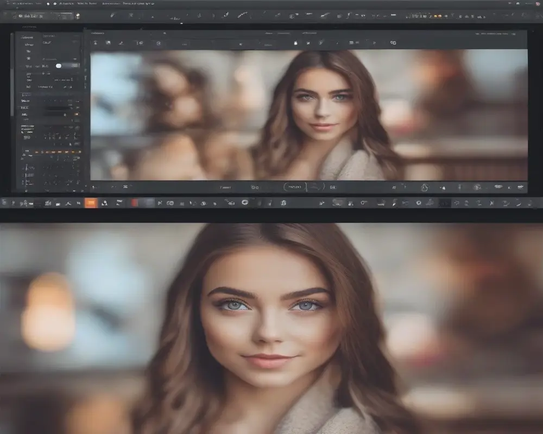Image resolution: width=543 pixels, height=434 pixels.
Task: Select the image icon in canvas toolbar
Action: [108, 42]
